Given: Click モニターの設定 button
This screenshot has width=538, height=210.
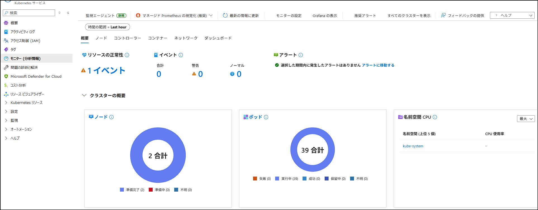Looking at the screenshot, I should click(x=289, y=16).
